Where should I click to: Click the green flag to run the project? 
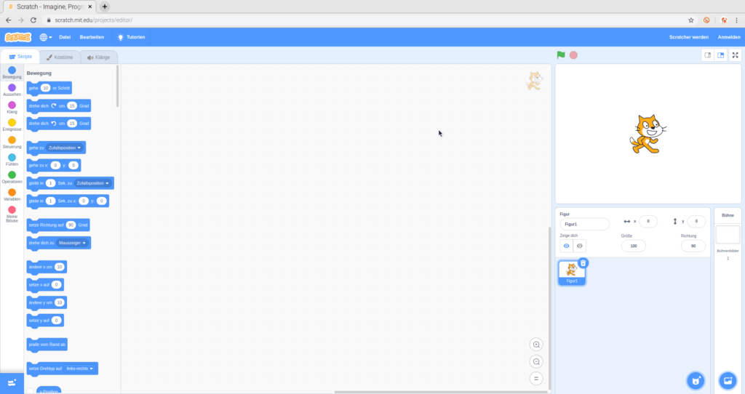coord(561,55)
